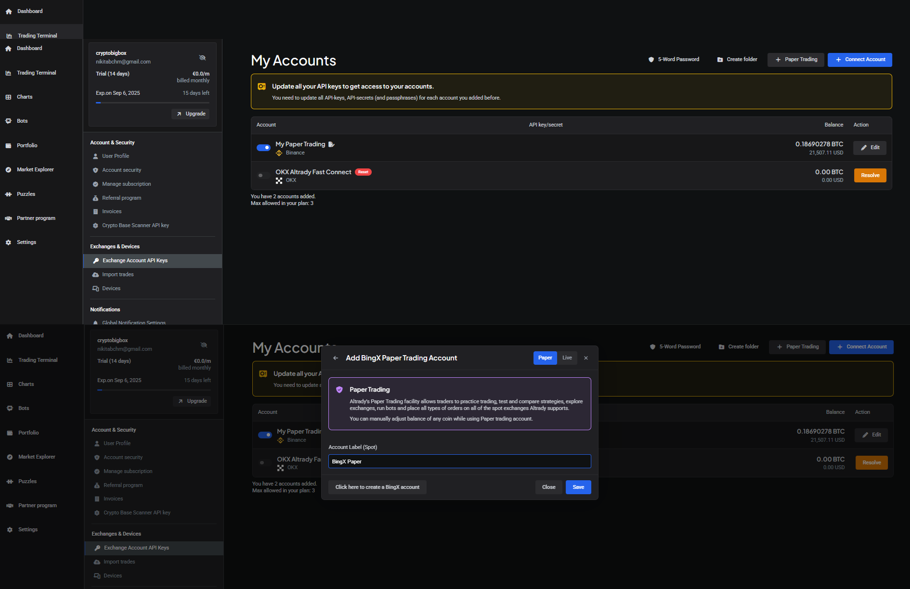Open Bots in the undimmed sidebar
The width and height of the screenshot is (910, 589).
[17, 121]
